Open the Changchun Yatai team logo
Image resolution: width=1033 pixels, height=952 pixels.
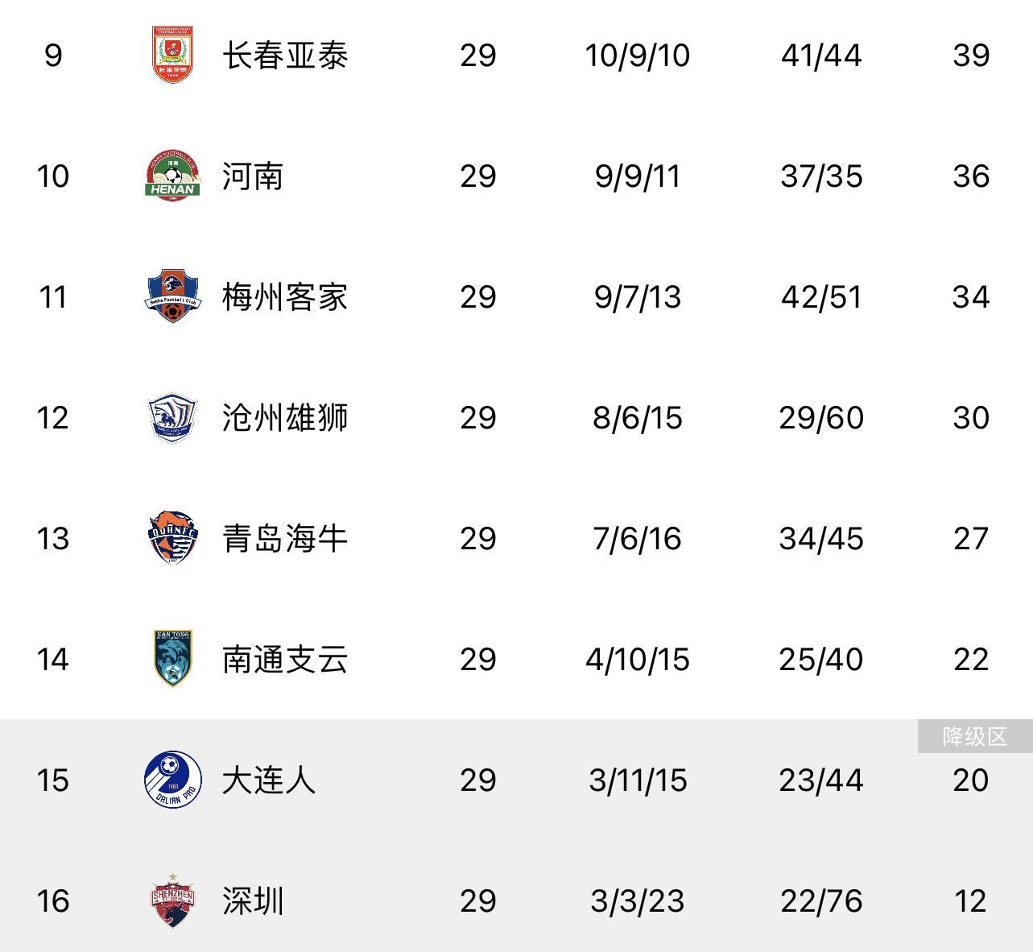click(172, 55)
